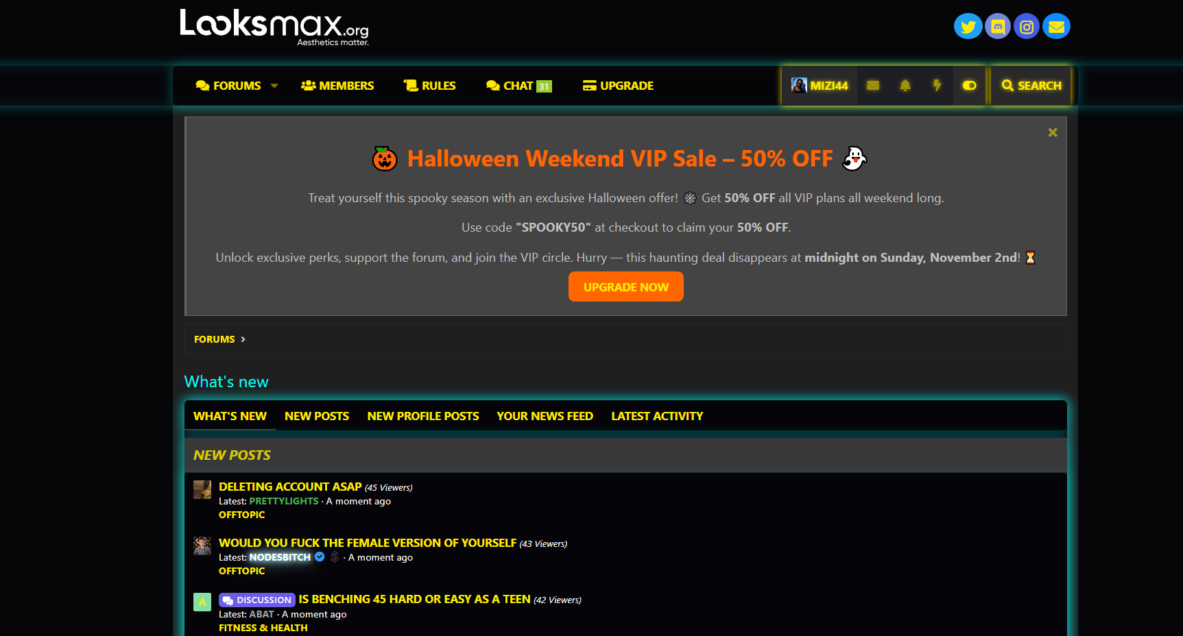This screenshot has width=1183, height=636.
Task: Click the Forums breadcrumb link
Action: tap(214, 339)
